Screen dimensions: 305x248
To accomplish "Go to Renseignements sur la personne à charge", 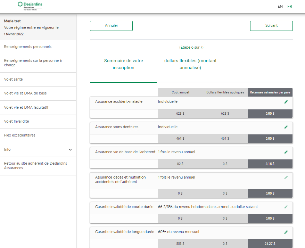I will [x=33, y=63].
